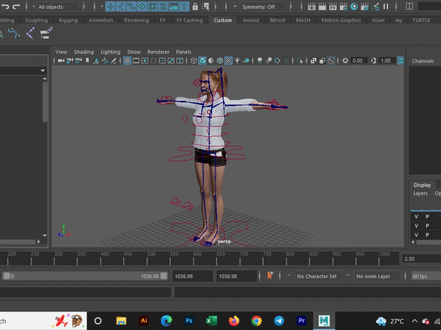The height and width of the screenshot is (330, 441).
Task: Open the viewport Panels menu
Action: 183,52
